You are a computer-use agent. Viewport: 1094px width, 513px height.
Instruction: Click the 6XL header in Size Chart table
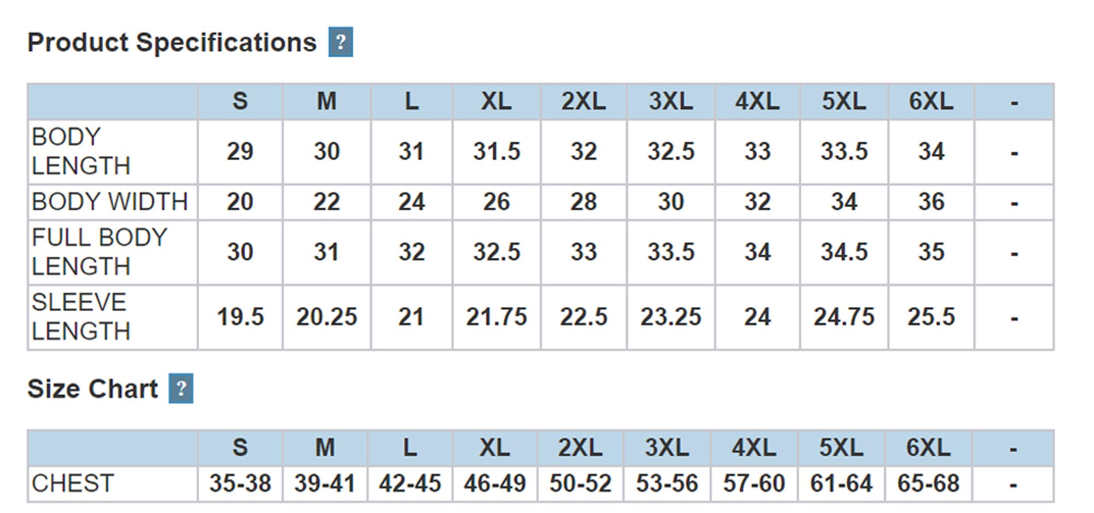(x=928, y=448)
